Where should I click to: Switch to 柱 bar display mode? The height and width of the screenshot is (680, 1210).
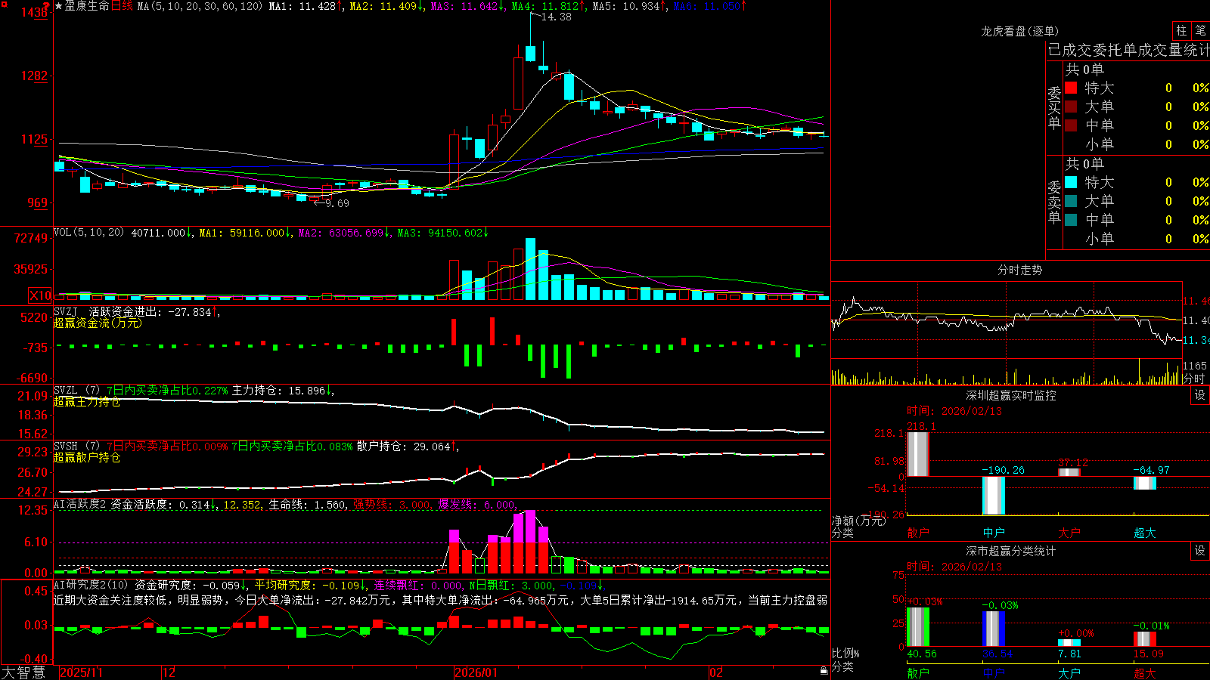pos(1181,30)
